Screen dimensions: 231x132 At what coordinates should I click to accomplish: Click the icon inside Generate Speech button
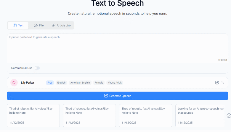(106, 96)
